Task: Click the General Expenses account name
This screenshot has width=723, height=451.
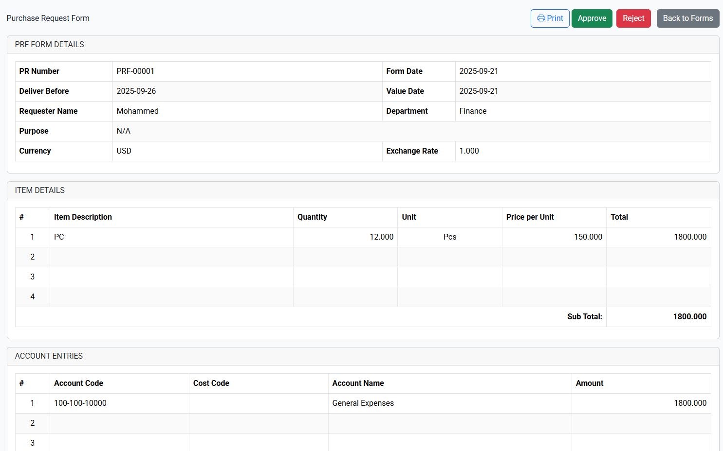Action: pyautogui.click(x=363, y=403)
